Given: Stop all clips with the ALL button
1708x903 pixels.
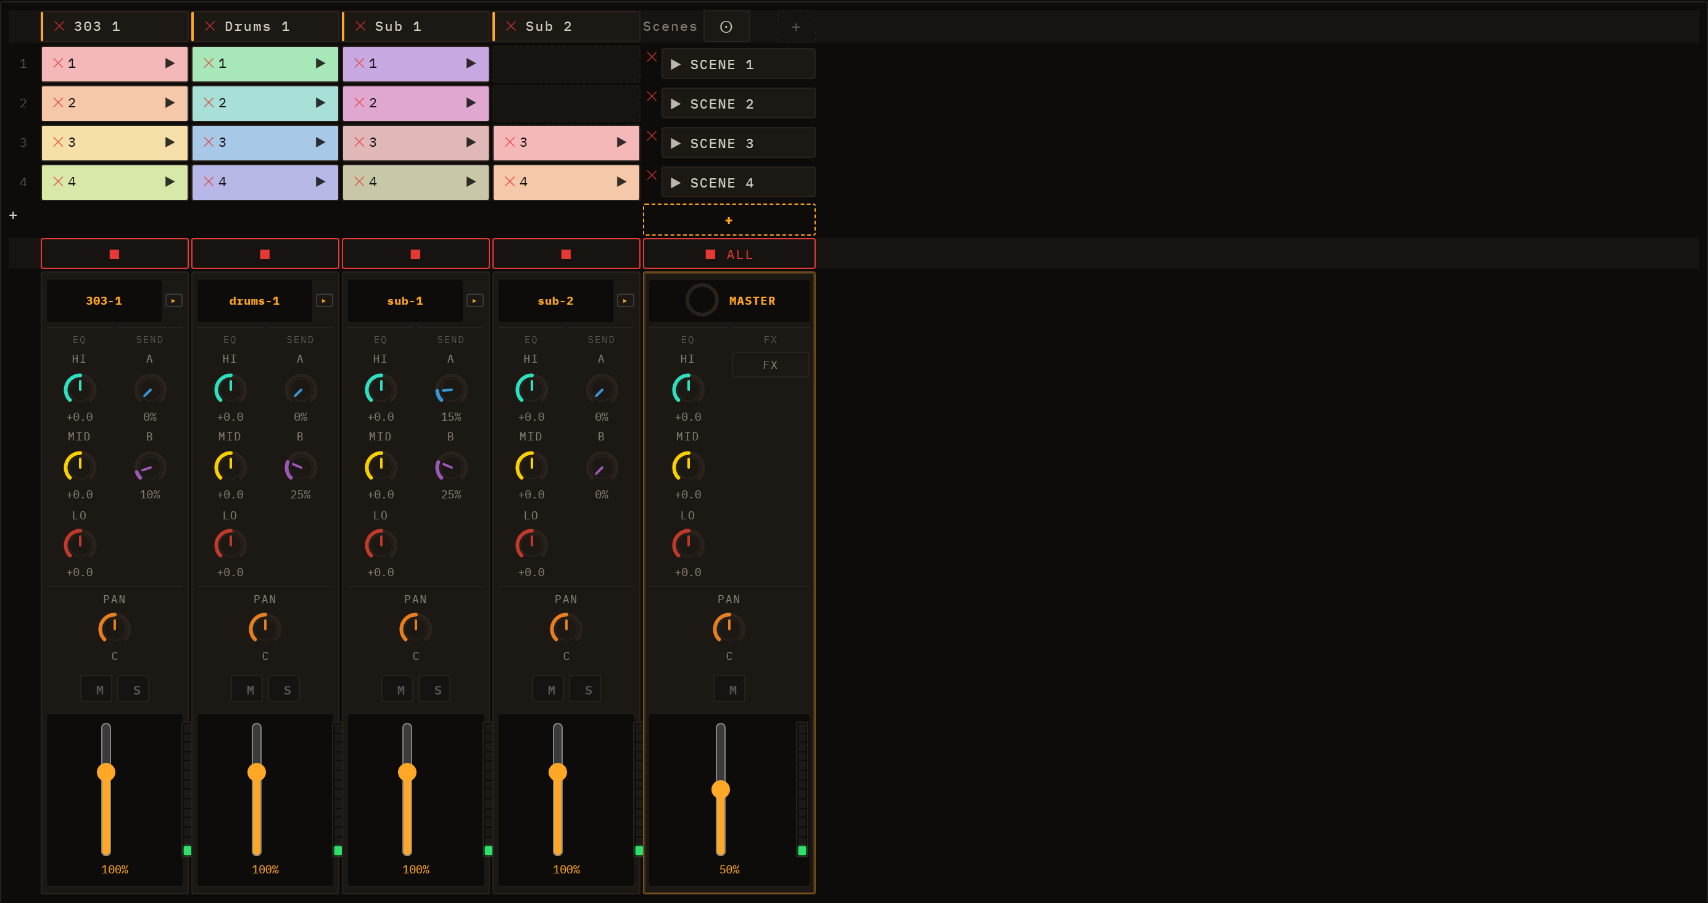Looking at the screenshot, I should click(x=729, y=254).
